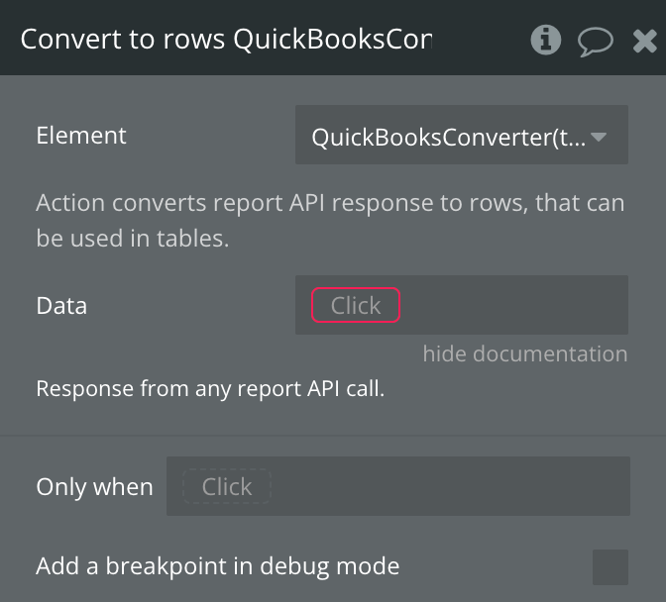Enable the debug mode breakpoint checkbox
Screen dimensions: 666x602
610,567
